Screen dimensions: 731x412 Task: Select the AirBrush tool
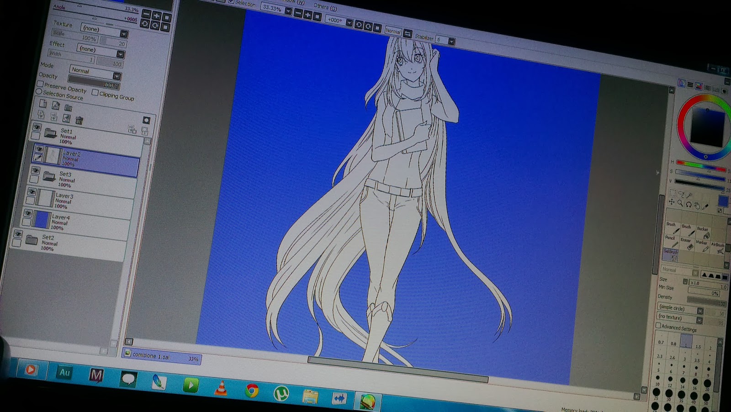coord(718,248)
